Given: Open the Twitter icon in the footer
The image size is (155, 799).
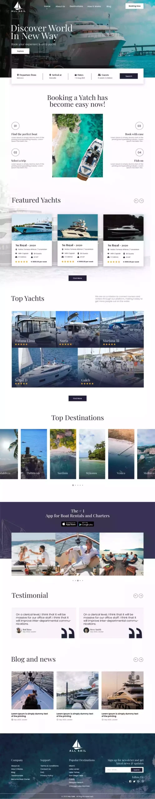Looking at the screenshot, I should click(134, 781).
